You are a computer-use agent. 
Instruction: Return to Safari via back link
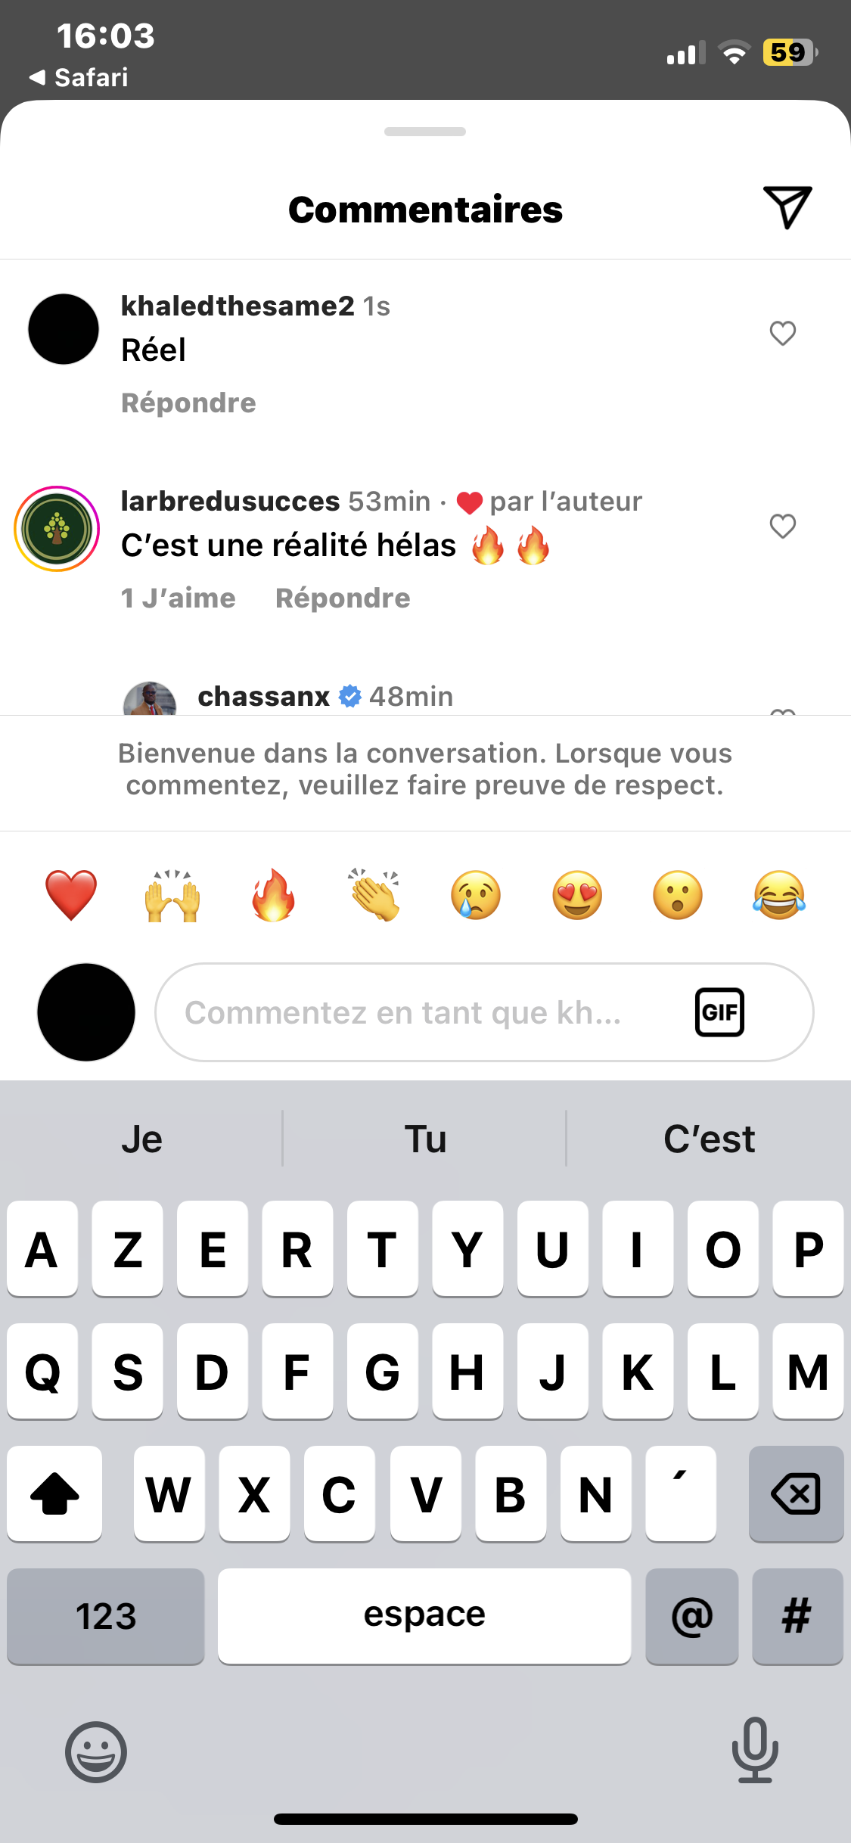[79, 77]
